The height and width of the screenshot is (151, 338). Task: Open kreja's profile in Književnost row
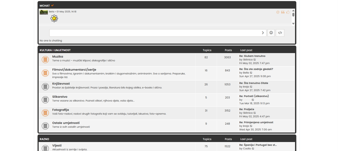click(246, 87)
